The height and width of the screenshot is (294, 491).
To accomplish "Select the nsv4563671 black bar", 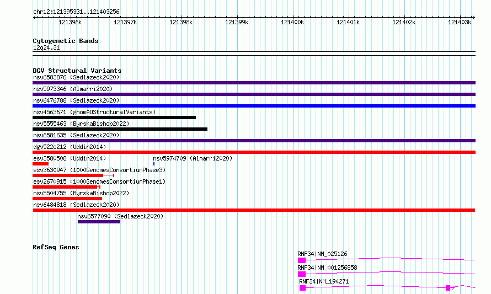I will (x=114, y=117).
